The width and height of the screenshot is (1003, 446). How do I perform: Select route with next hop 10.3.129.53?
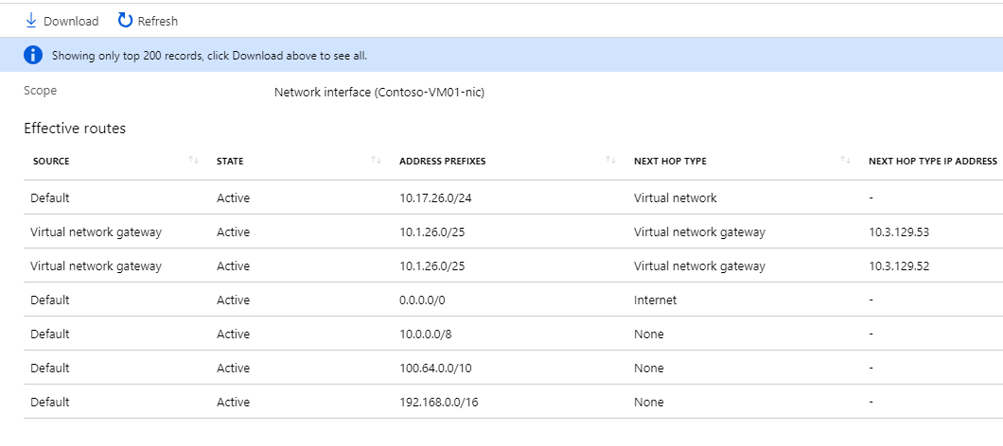pos(899,232)
